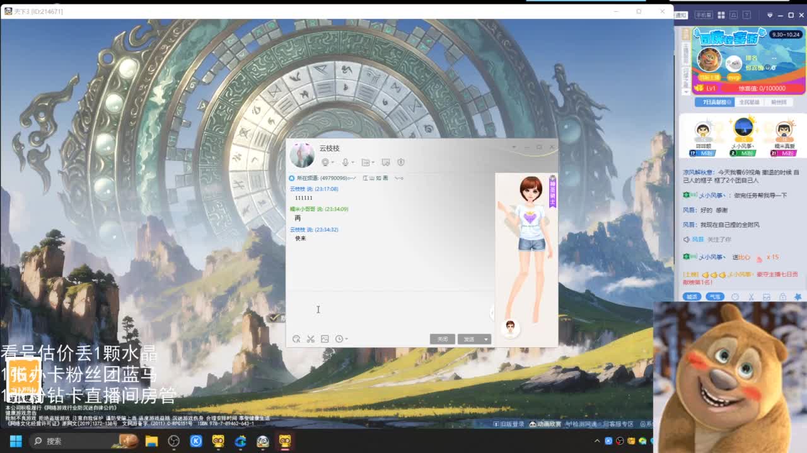Viewport: 807px width, 453px height.
Task: Click scissors icon in live chat bar
Action: coord(751,296)
